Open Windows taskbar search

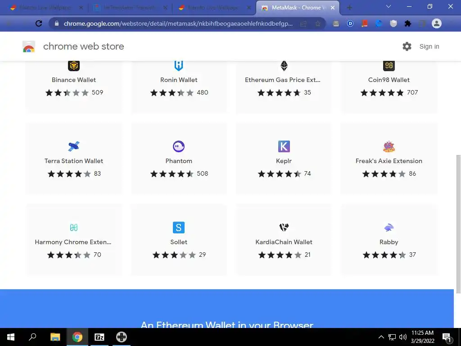click(x=32, y=337)
